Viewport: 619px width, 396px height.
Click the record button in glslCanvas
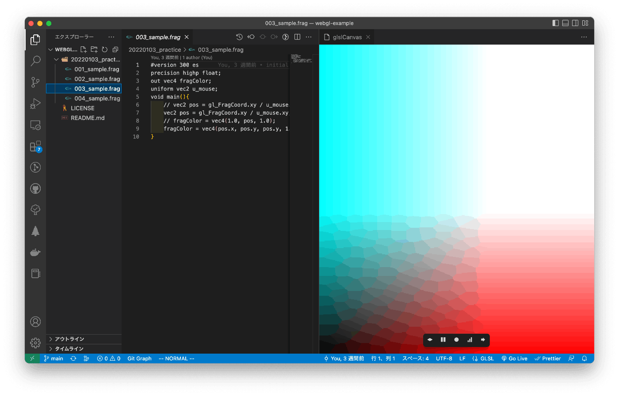point(456,340)
